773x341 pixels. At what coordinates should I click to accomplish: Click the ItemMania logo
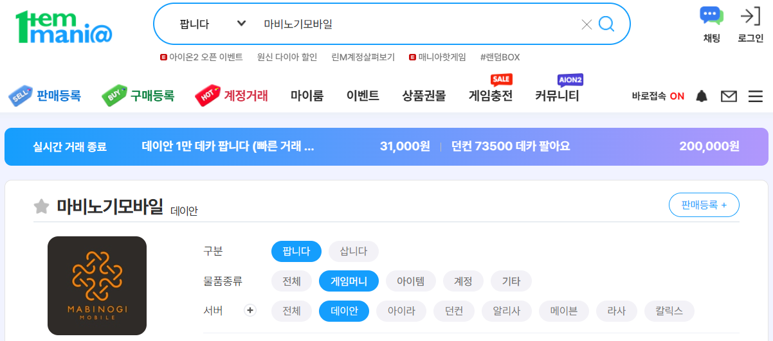[64, 27]
